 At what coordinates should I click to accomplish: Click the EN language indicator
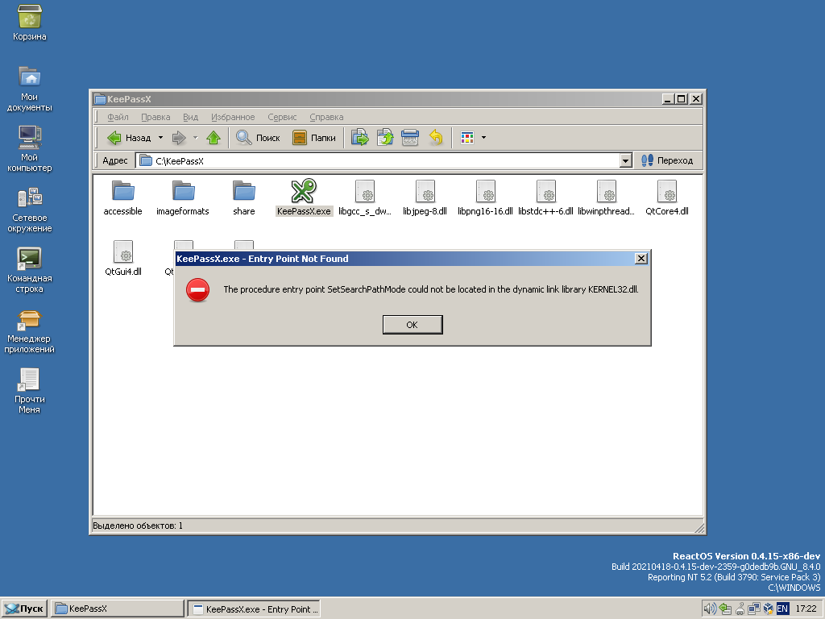[782, 609]
